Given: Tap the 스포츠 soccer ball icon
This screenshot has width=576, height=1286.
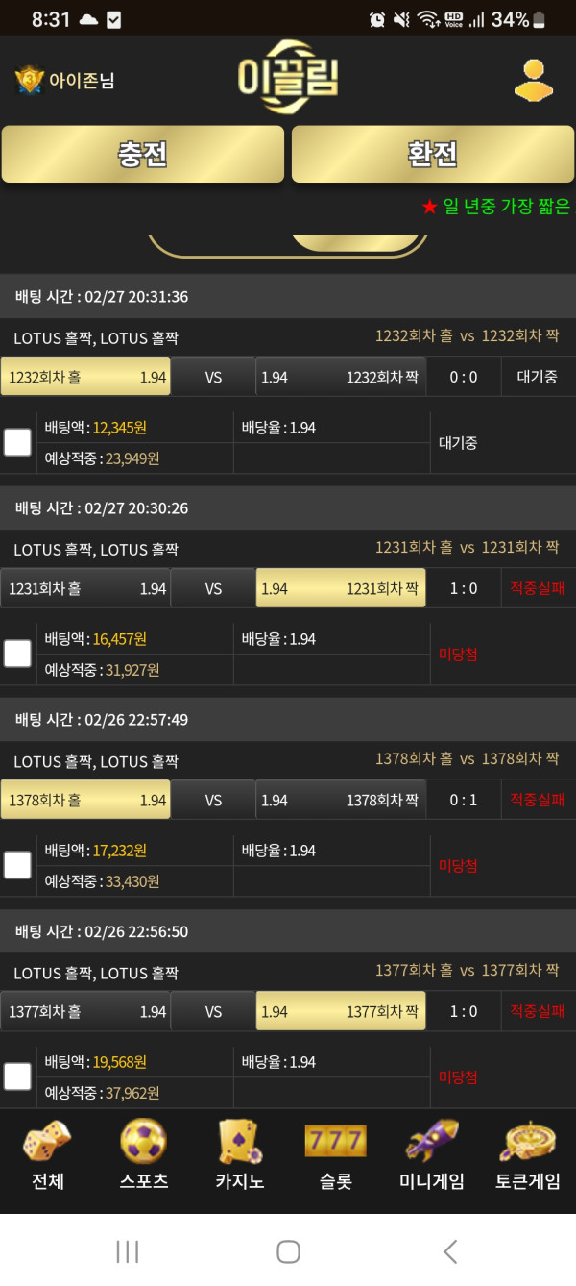Looking at the screenshot, I should coord(143,1142).
